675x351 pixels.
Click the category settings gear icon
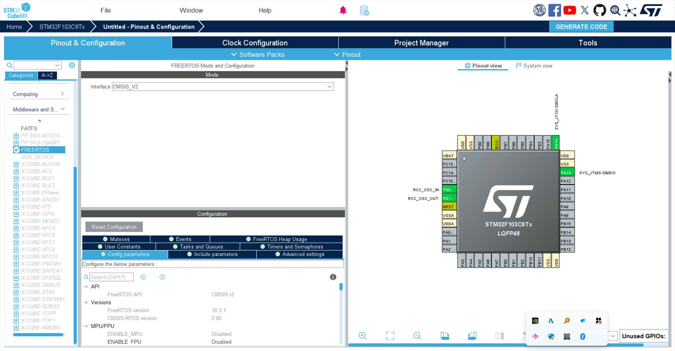pyautogui.click(x=72, y=65)
